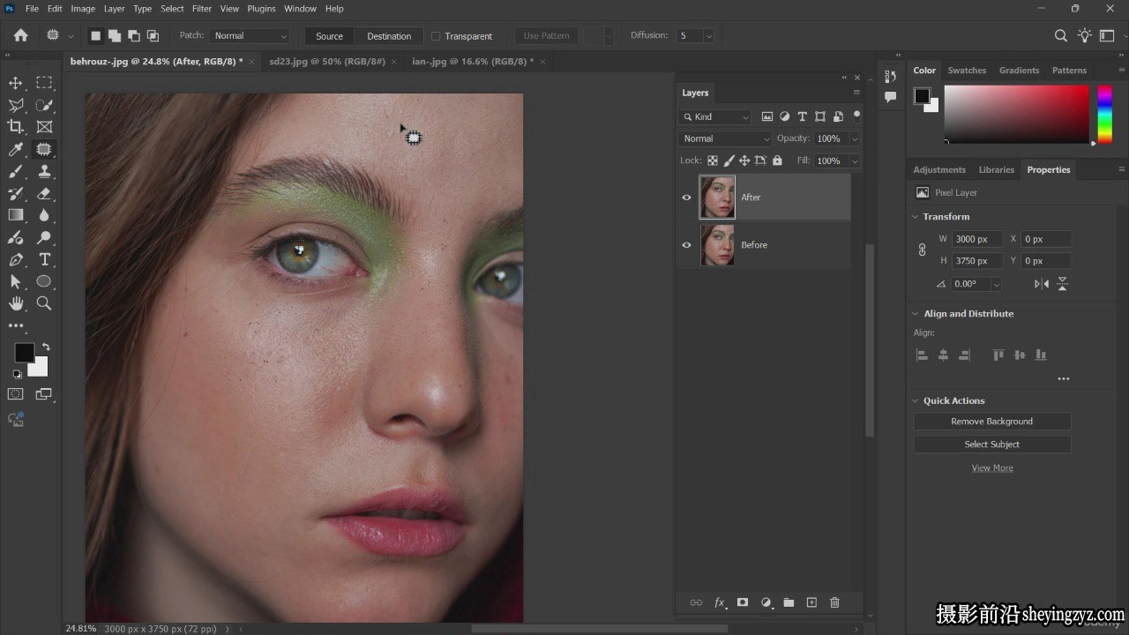This screenshot has width=1129, height=635.
Task: Link layers icon in Layers panel
Action: pos(696,602)
